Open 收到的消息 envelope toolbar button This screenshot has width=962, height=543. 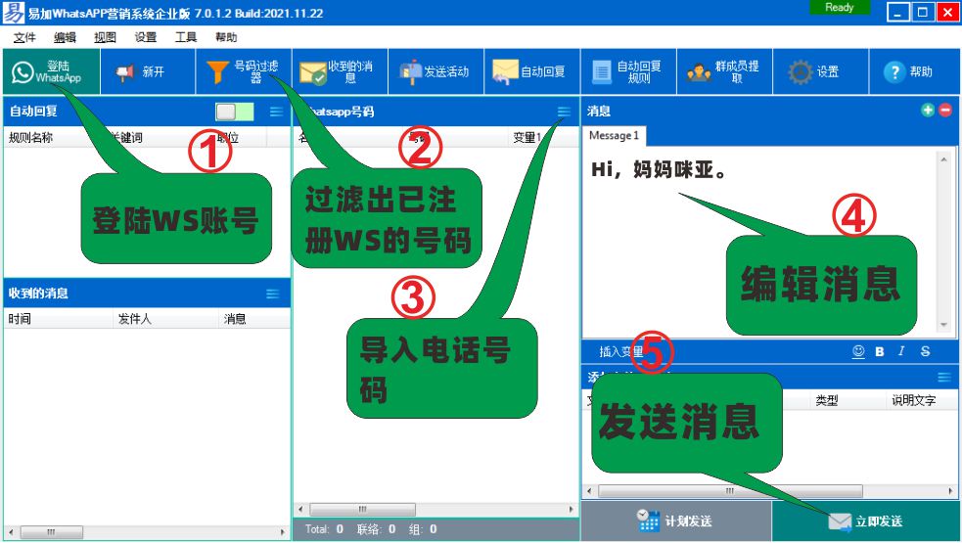point(340,71)
